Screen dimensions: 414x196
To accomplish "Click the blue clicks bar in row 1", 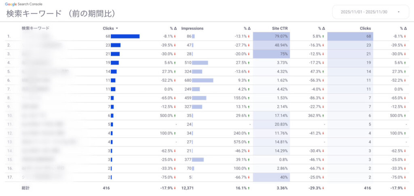I will [x=125, y=36].
